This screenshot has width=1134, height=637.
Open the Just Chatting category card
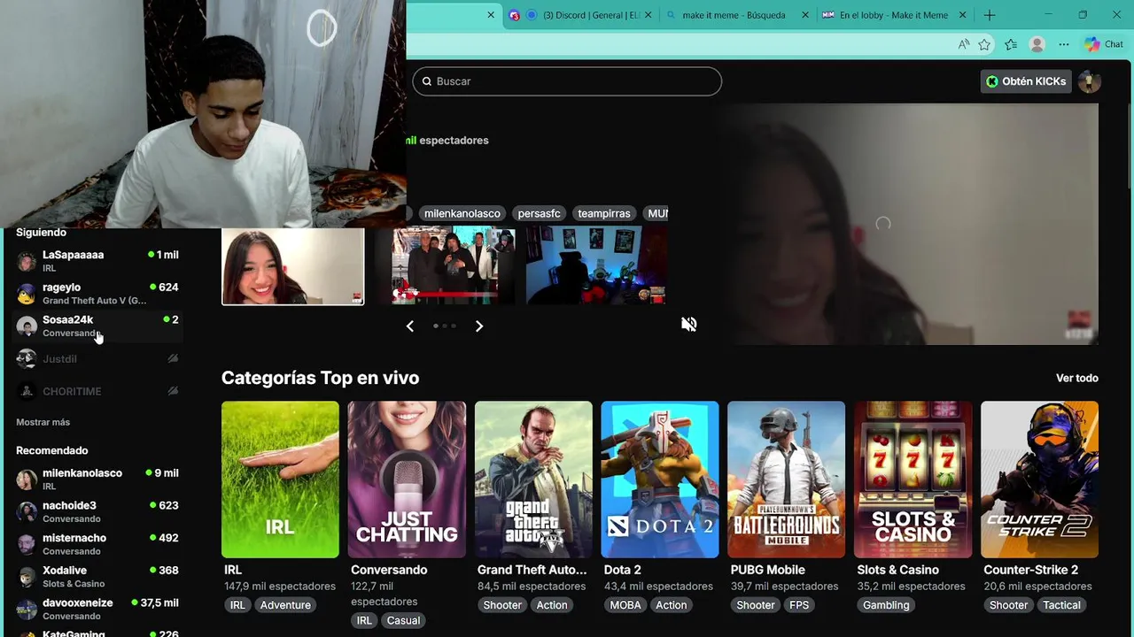407,480
